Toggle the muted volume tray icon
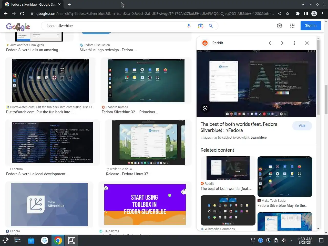 click(283, 240)
